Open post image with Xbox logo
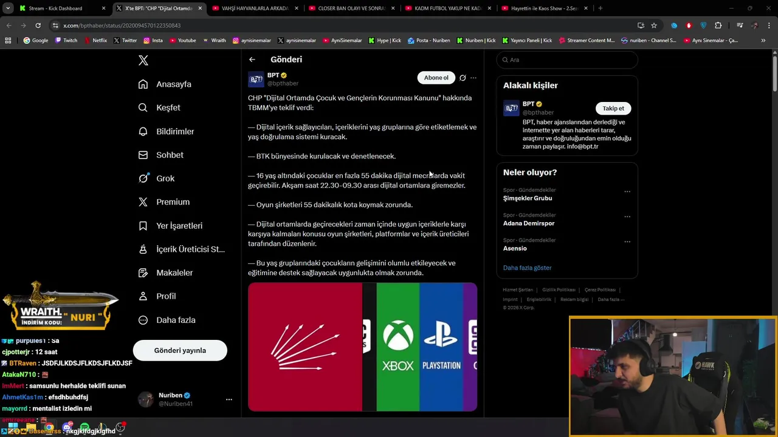The height and width of the screenshot is (437, 778). coord(362,347)
